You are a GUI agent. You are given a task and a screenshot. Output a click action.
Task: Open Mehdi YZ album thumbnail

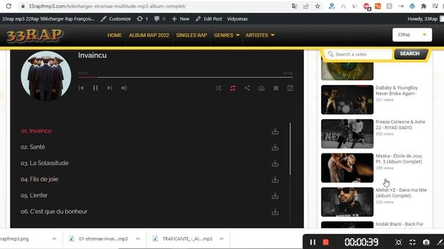tap(347, 202)
